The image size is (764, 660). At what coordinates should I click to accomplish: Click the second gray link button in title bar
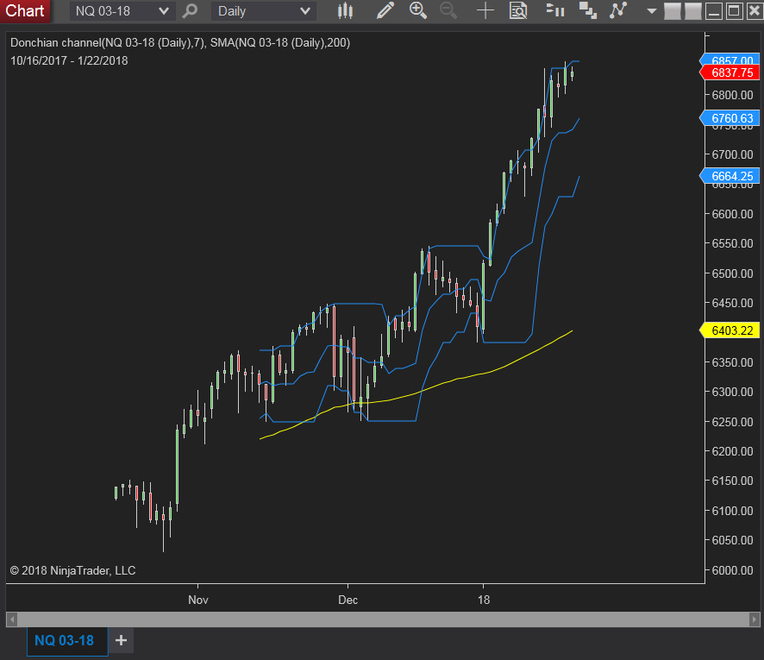coord(692,11)
